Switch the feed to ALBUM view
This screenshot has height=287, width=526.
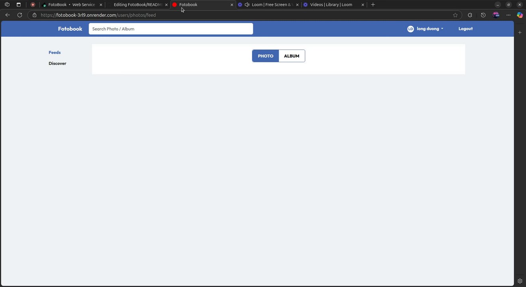pyautogui.click(x=292, y=56)
